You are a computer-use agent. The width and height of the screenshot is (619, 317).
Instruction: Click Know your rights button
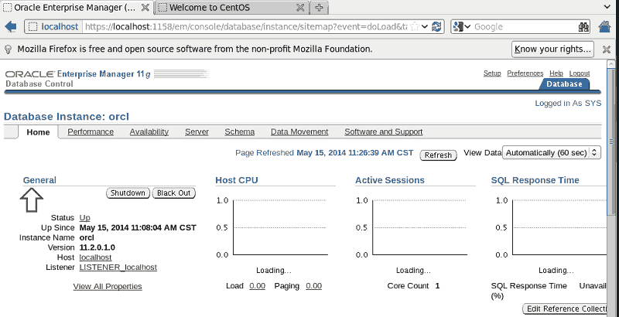(x=552, y=49)
